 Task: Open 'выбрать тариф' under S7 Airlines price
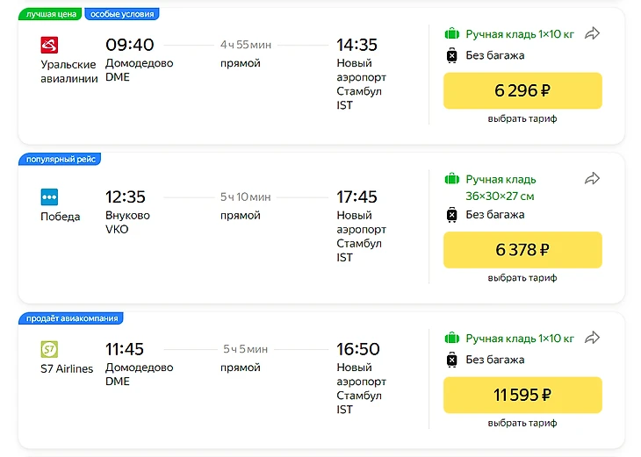(x=522, y=423)
